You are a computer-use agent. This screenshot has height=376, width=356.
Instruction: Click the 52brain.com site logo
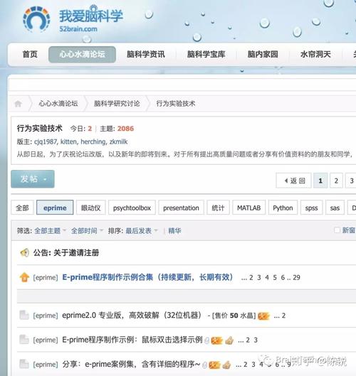coord(73,19)
